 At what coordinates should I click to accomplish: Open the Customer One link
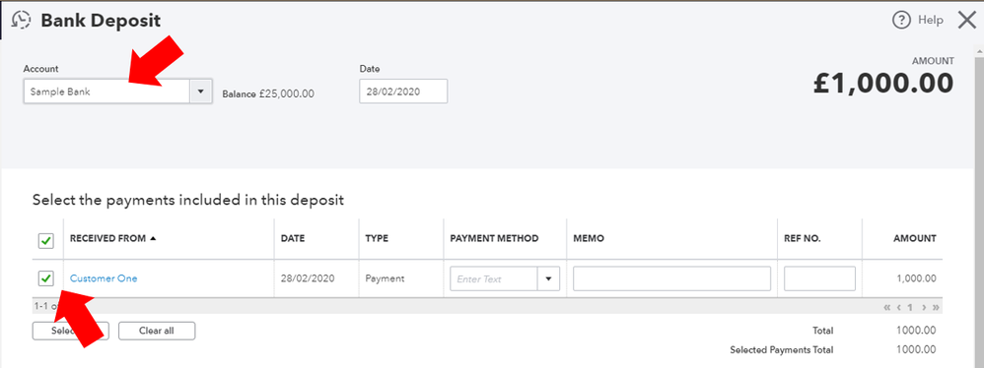tap(104, 278)
